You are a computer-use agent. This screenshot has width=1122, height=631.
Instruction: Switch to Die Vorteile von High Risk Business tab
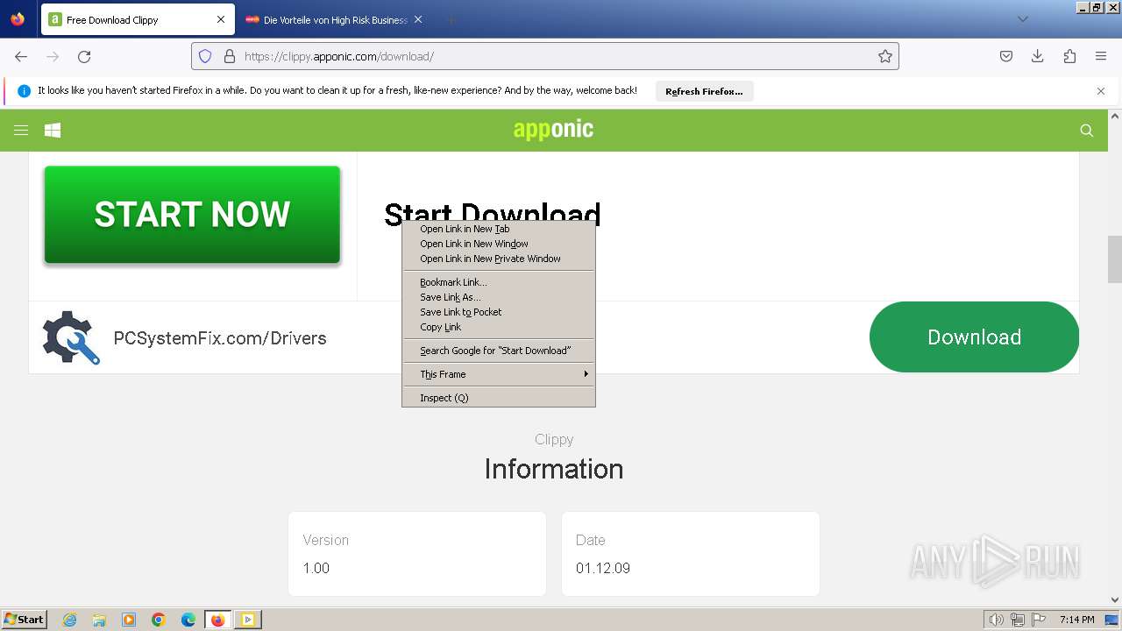click(335, 19)
